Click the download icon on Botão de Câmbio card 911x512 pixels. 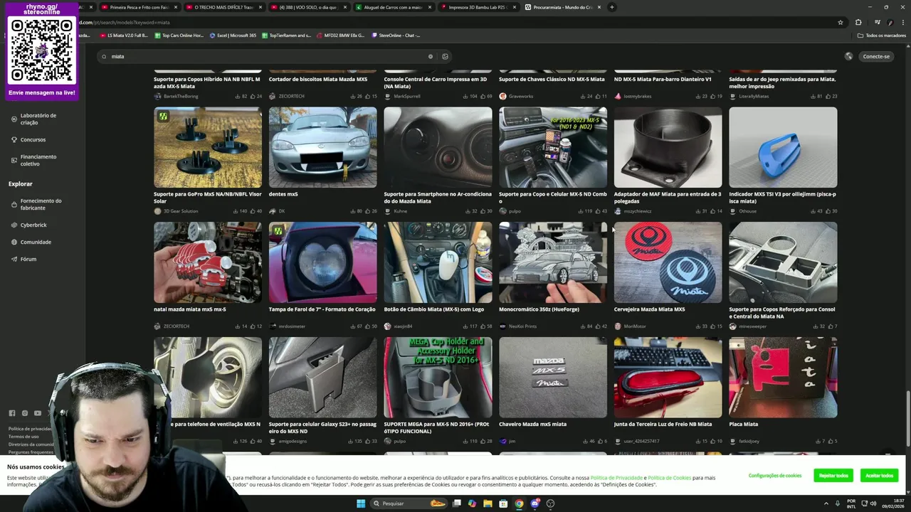[465, 326]
